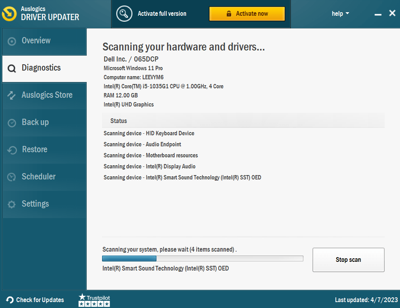
Task: Open the Trustpilot rating badge
Action: coord(94,300)
